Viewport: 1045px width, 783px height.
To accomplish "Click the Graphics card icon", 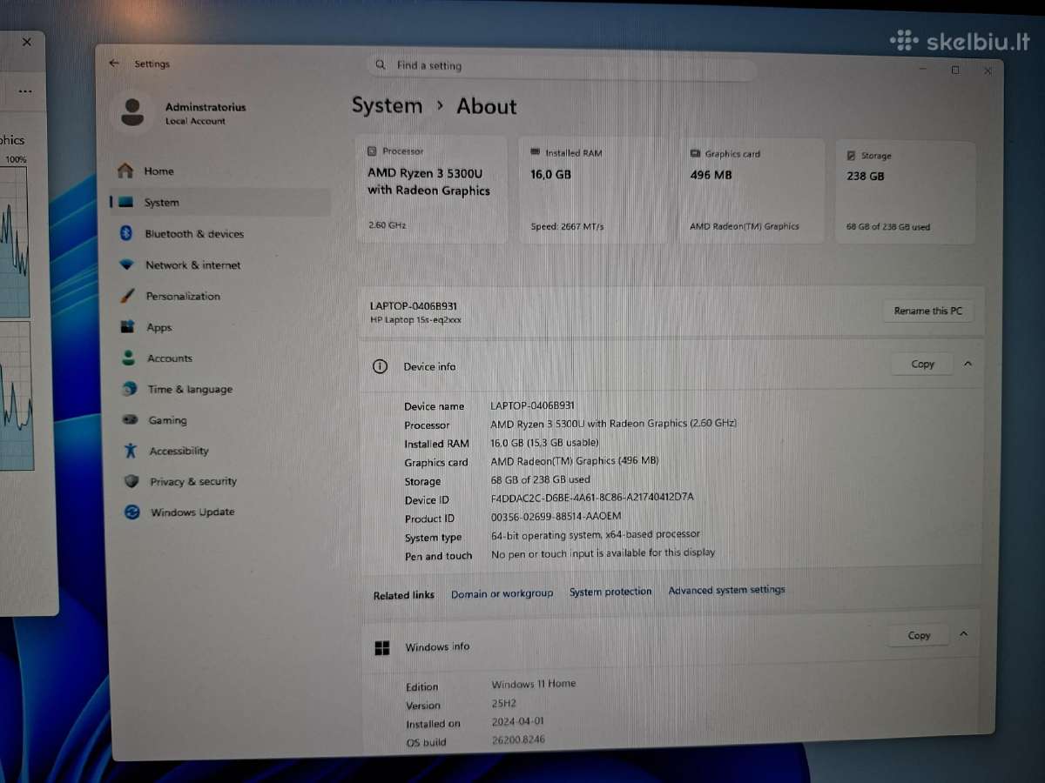I will (696, 153).
